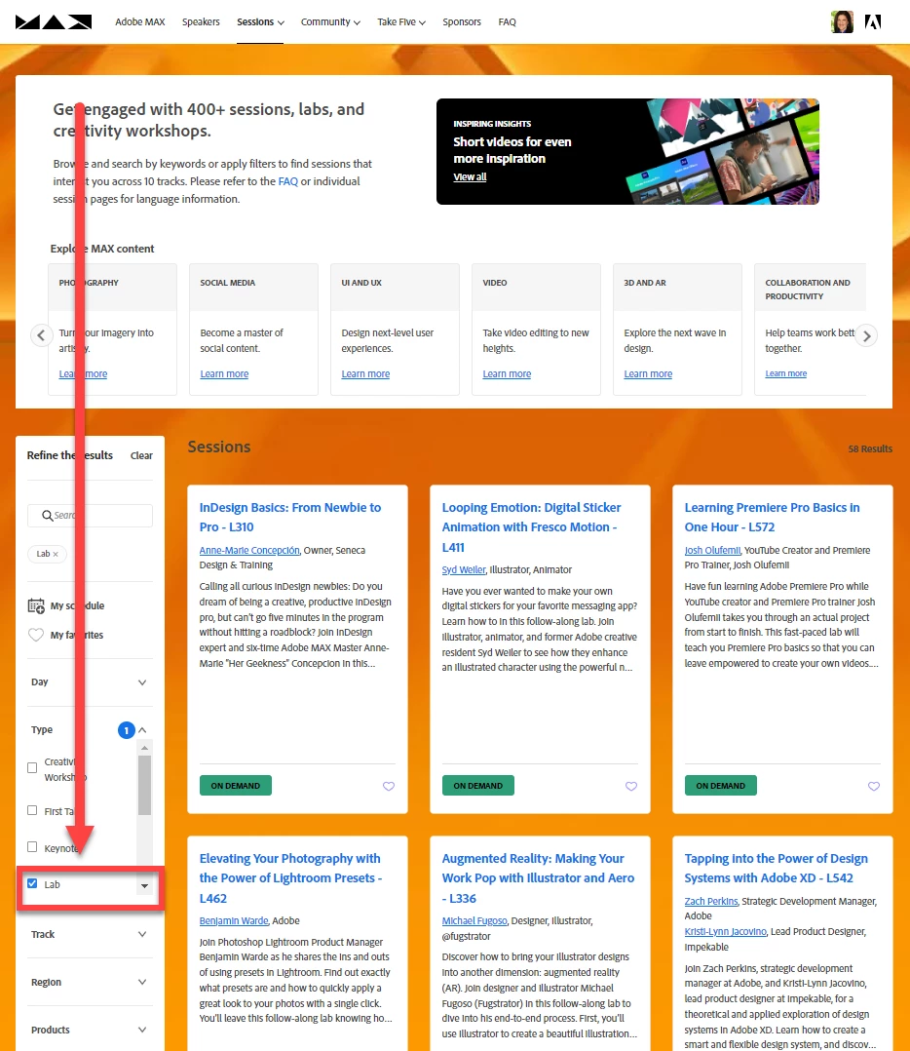
Task: Advance carousel with next arrow
Action: 866,335
